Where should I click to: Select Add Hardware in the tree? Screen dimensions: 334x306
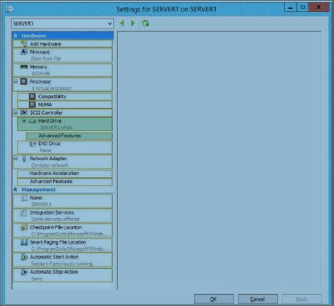tap(63, 44)
